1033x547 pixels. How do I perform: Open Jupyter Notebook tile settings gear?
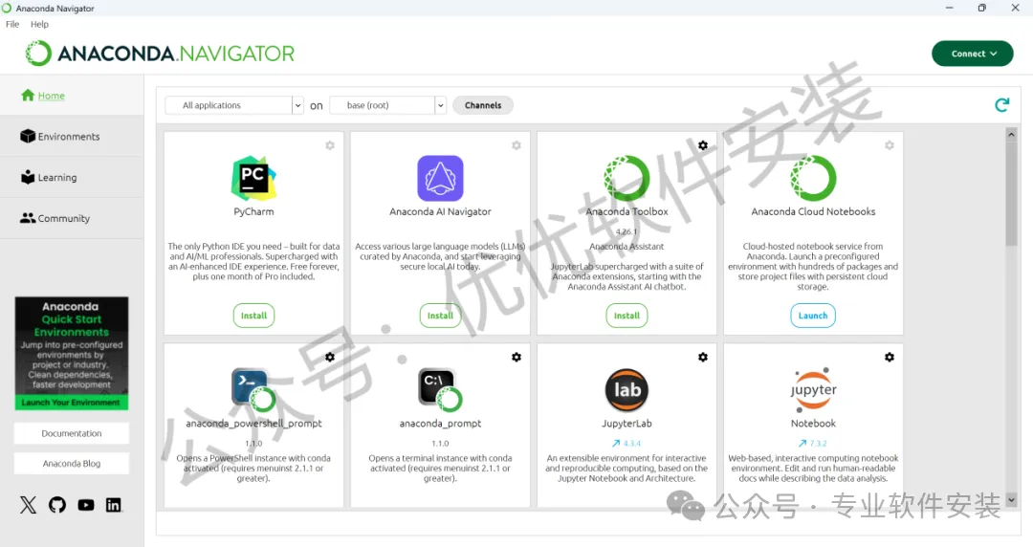click(890, 358)
